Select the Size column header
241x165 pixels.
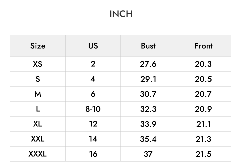[38, 46]
